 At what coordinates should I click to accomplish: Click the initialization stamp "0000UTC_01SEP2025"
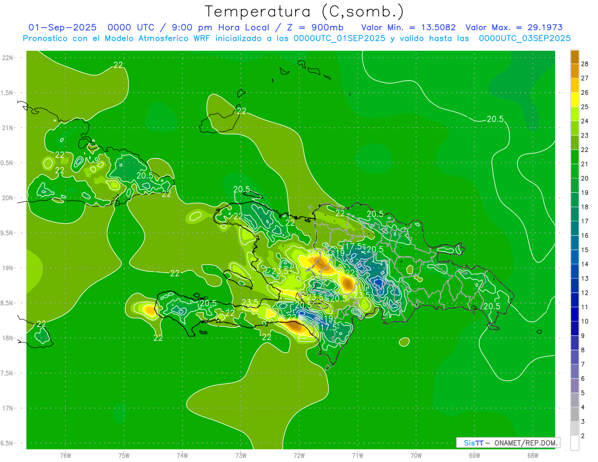coord(339,38)
